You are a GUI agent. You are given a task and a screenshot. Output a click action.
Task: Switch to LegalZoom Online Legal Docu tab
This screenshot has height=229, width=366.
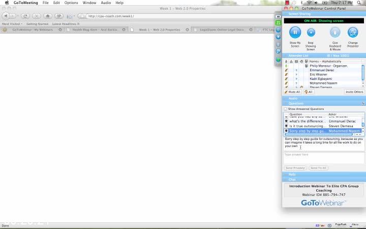[x=222, y=30]
